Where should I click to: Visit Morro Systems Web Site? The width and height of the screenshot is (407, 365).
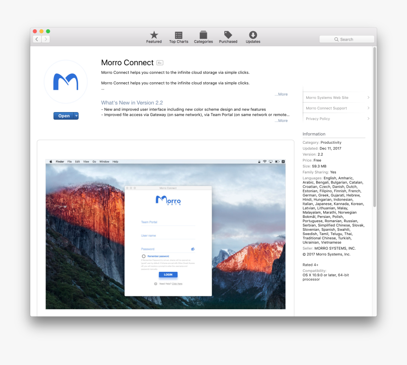[327, 97]
